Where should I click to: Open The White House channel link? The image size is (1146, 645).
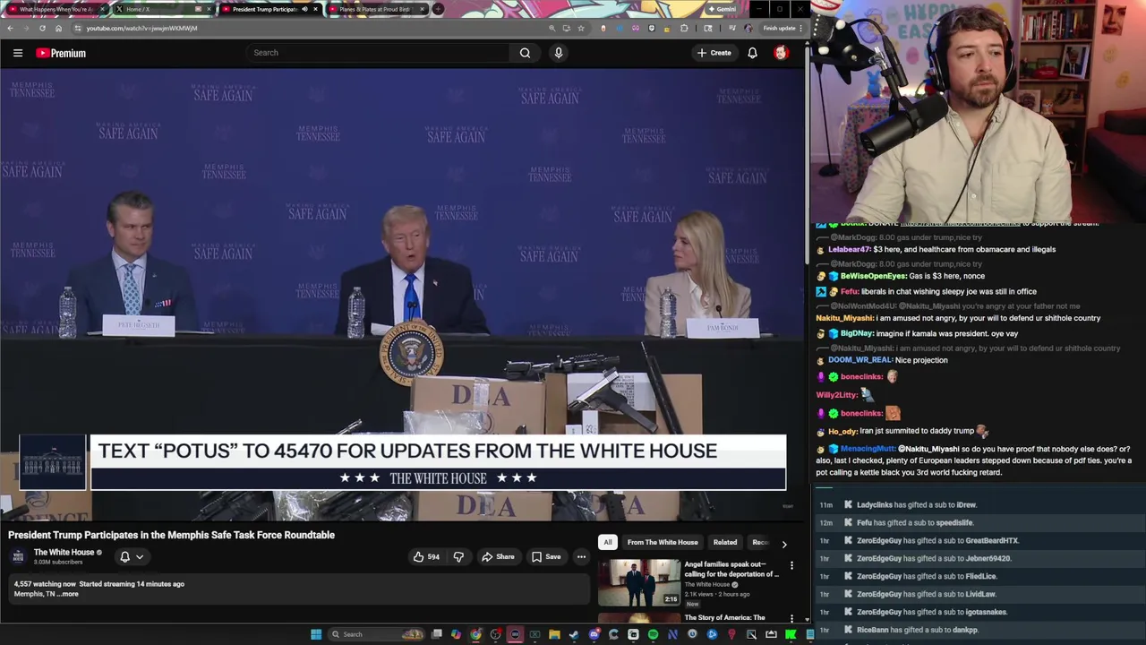64,553
